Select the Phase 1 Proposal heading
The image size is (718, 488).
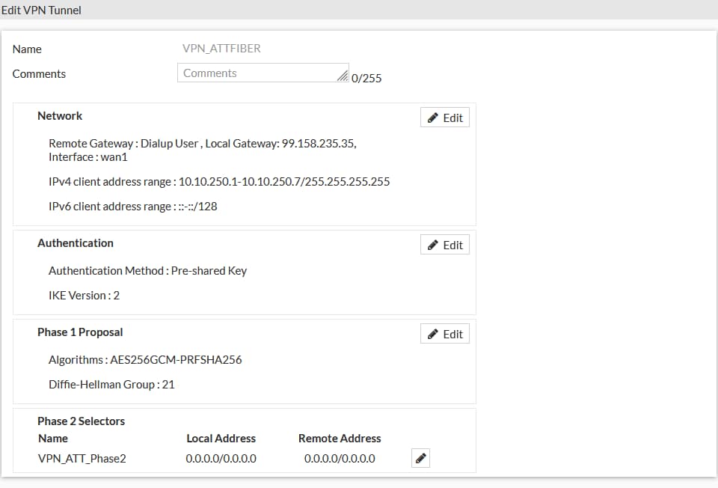point(80,332)
